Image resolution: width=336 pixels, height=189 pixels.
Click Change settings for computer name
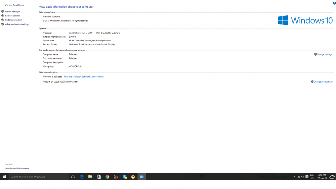[324, 54]
